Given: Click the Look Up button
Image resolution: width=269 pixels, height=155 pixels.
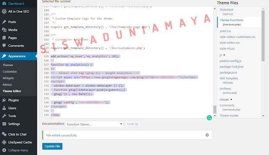Looking at the screenshot, I should click(x=133, y=124).
